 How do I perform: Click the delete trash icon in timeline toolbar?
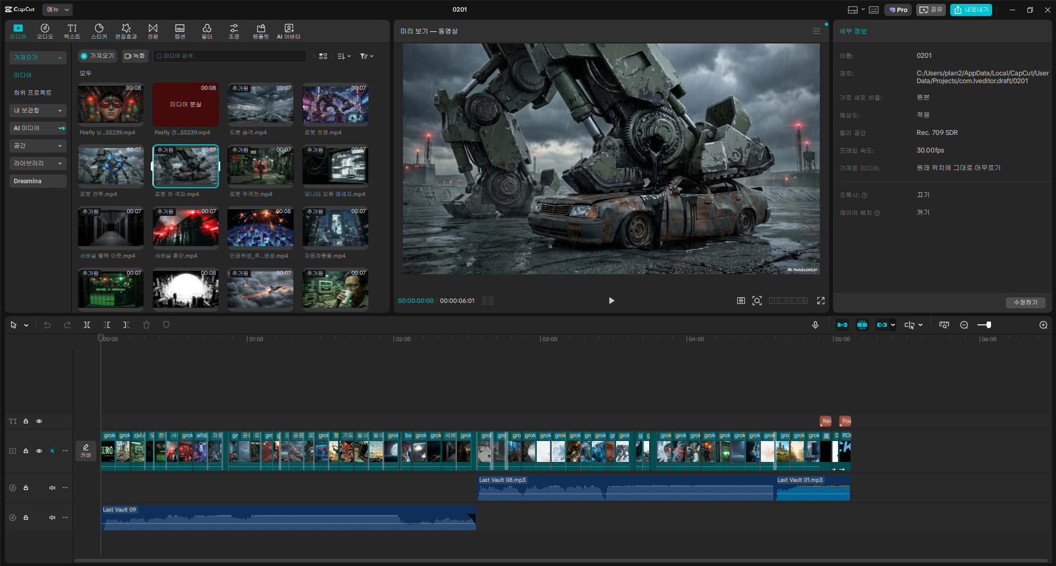146,325
